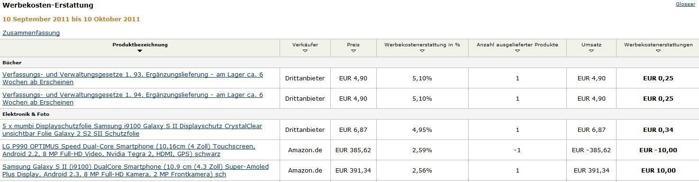Image resolution: width=699 pixels, height=182 pixels.
Task: Open mumbi Displayschutzfolie Samsung i9100 product link
Action: click(x=132, y=130)
